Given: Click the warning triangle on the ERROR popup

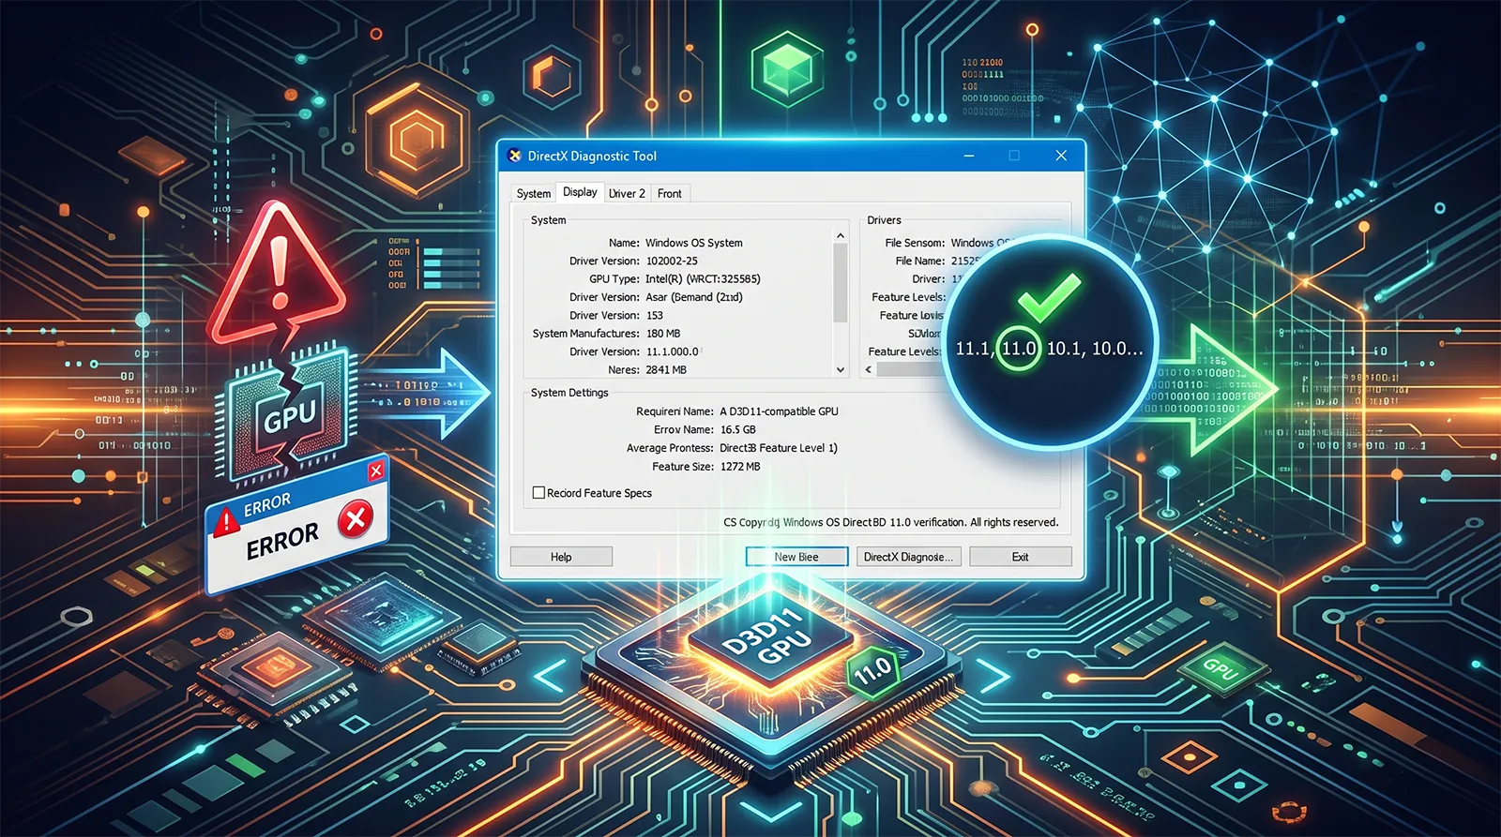Looking at the screenshot, I should click(226, 521).
